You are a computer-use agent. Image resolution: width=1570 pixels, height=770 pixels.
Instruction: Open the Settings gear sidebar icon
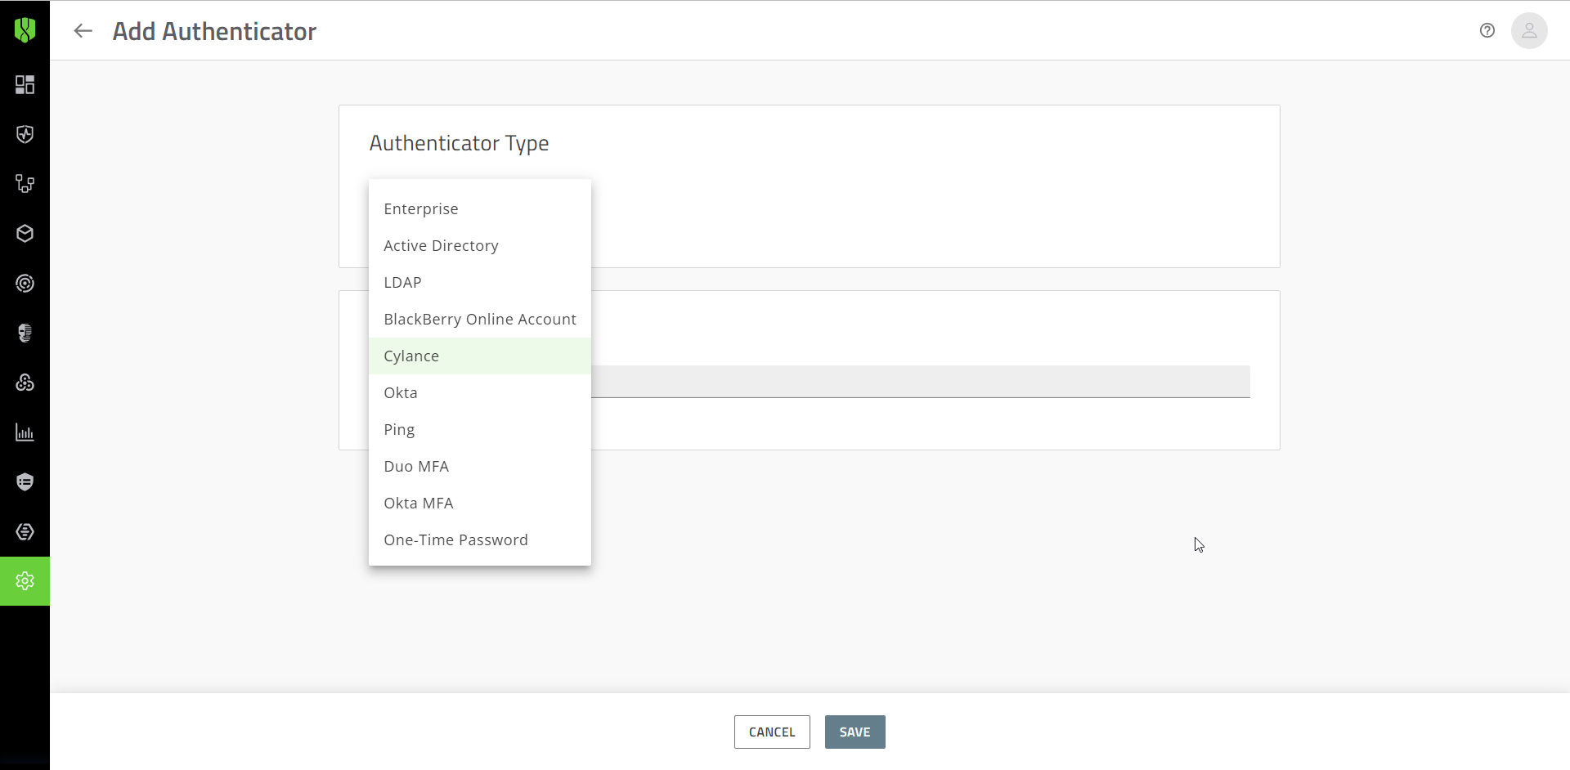25,581
